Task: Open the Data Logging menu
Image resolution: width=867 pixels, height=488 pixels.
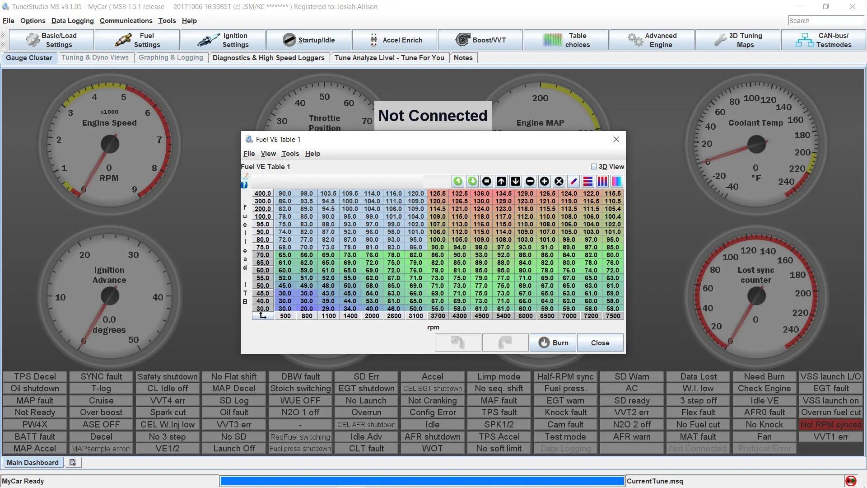Action: point(72,21)
